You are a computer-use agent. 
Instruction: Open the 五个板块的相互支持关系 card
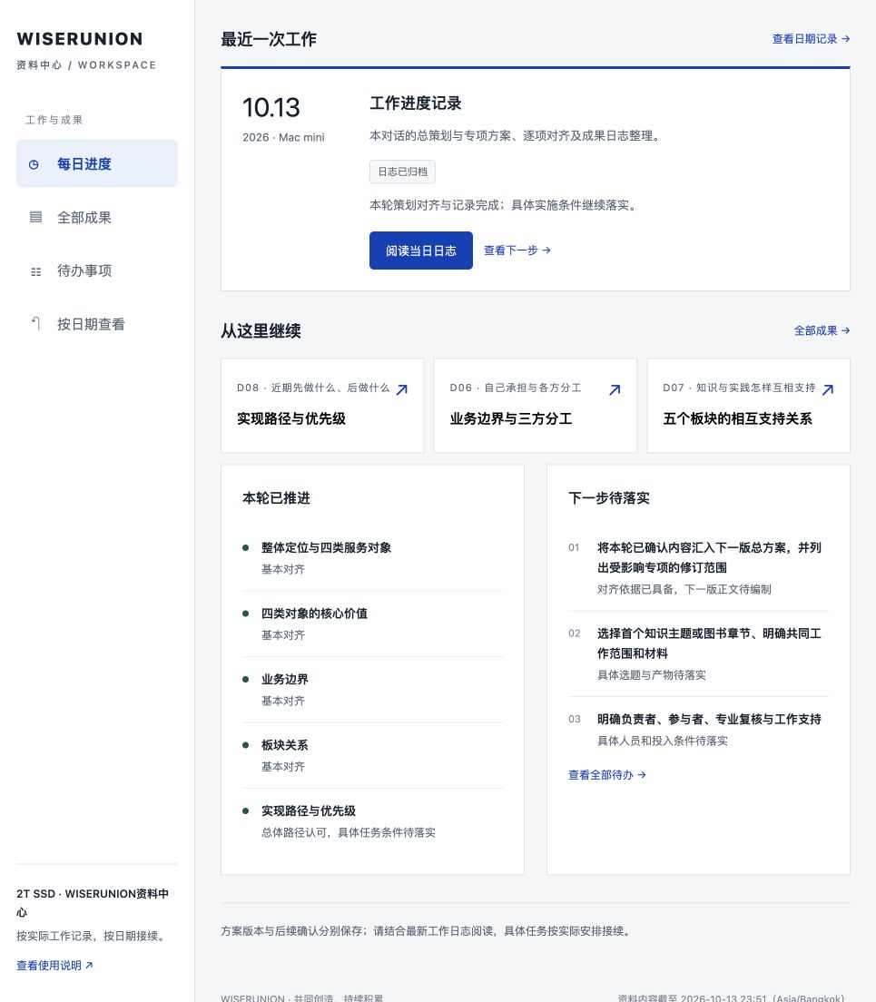click(748, 406)
